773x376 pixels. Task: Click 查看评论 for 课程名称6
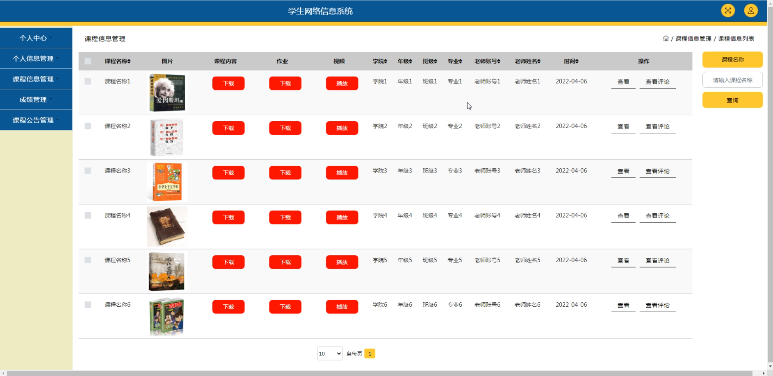pos(657,305)
